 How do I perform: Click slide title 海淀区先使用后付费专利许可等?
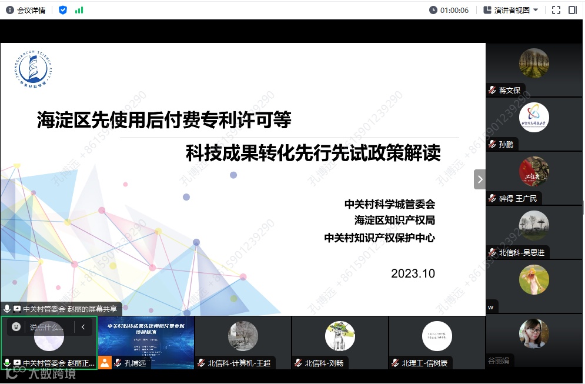pyautogui.click(x=164, y=120)
